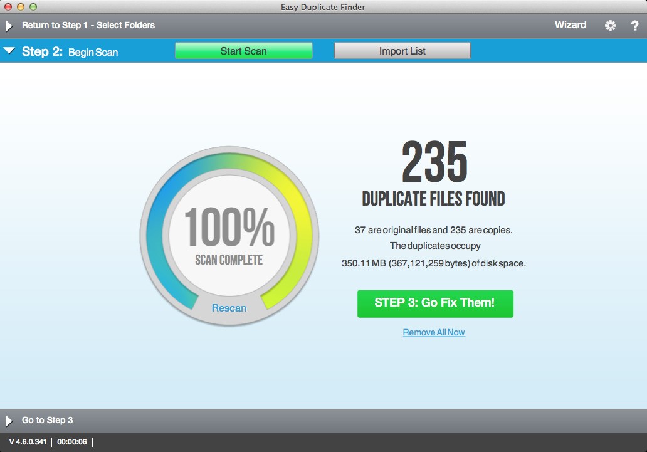
Task: Collapse the Step 2 Begin Scan triangle
Action: [9, 51]
